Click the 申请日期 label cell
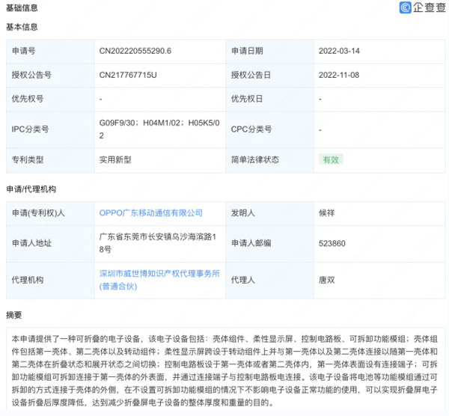449x416 pixels. pyautogui.click(x=269, y=51)
